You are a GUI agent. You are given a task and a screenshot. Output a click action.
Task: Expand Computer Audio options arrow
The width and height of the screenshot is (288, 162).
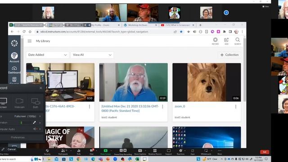pos(40,129)
